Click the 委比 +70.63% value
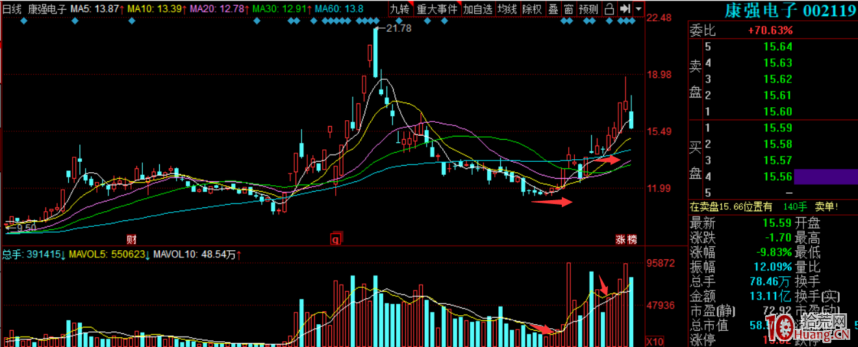 tap(770, 31)
